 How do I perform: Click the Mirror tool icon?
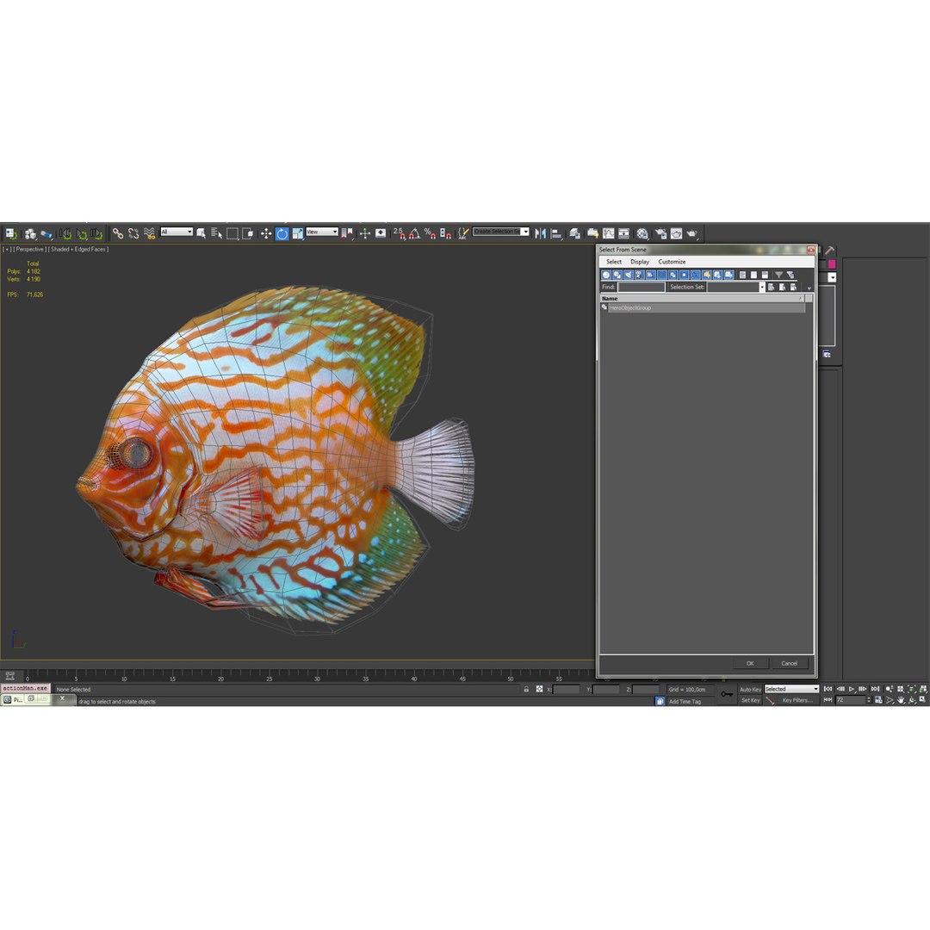(540, 233)
